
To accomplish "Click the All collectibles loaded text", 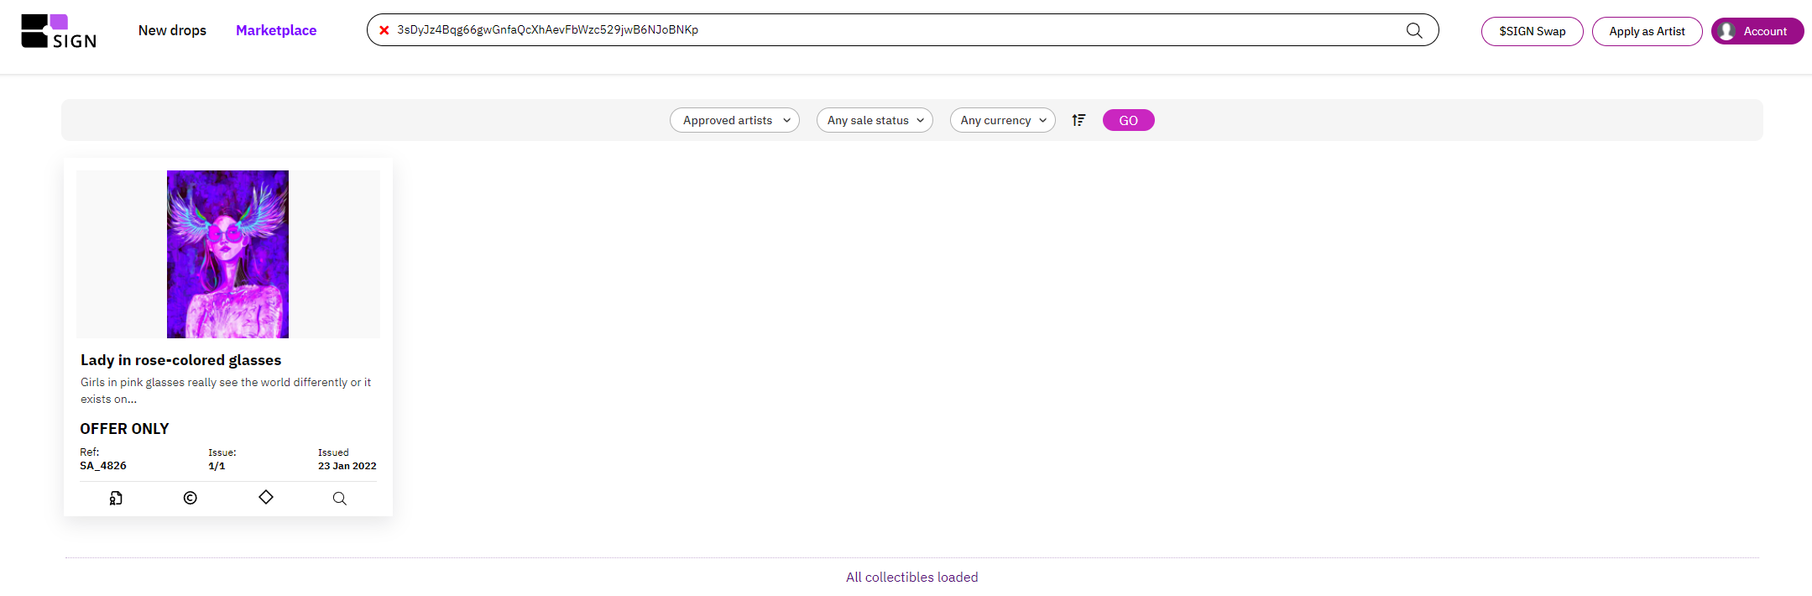I will pyautogui.click(x=911, y=578).
